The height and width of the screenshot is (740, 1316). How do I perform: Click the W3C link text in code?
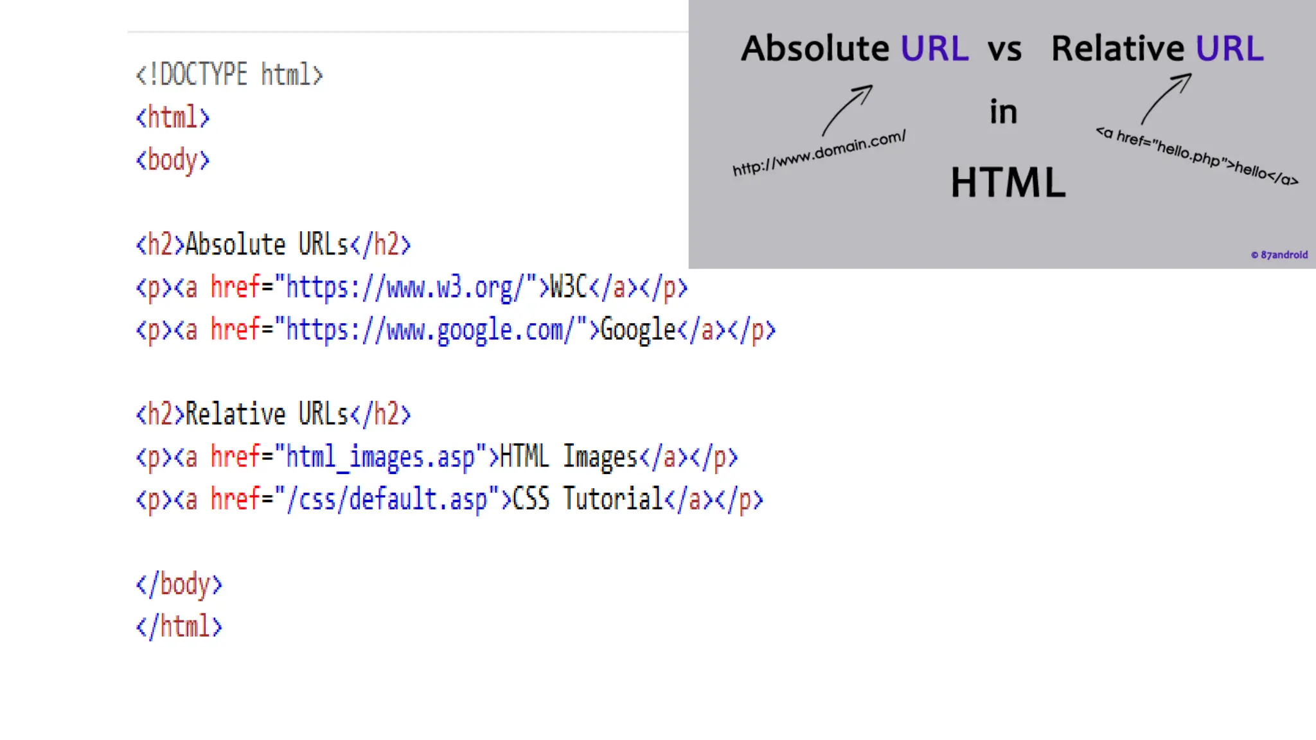tap(569, 287)
